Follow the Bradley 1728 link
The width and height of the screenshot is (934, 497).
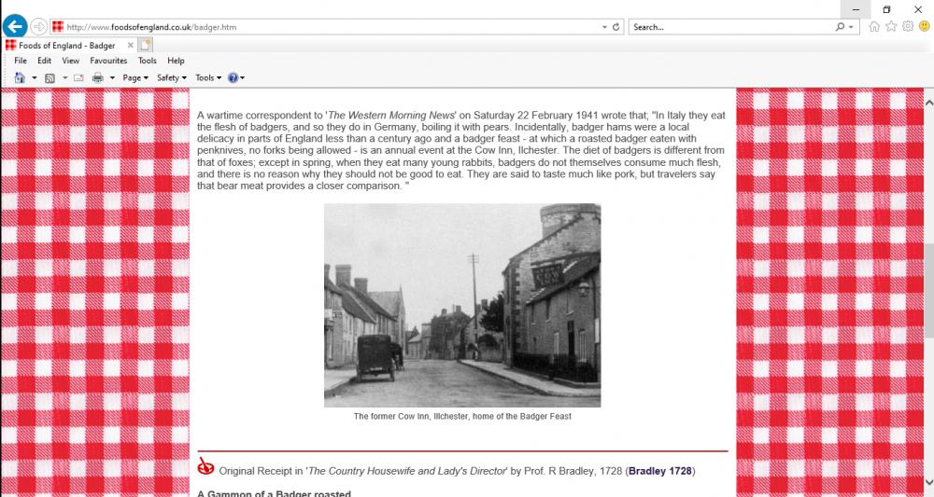660,471
